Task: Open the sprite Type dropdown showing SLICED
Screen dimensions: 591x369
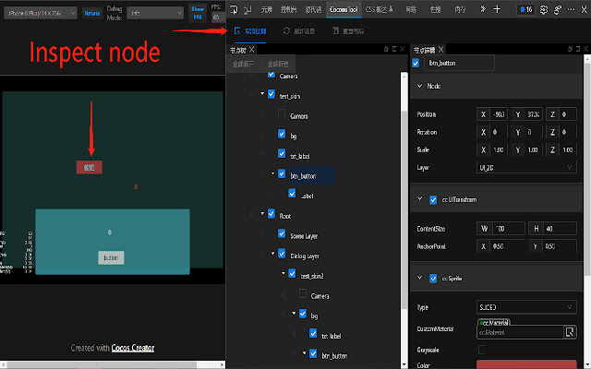Action: [526, 307]
